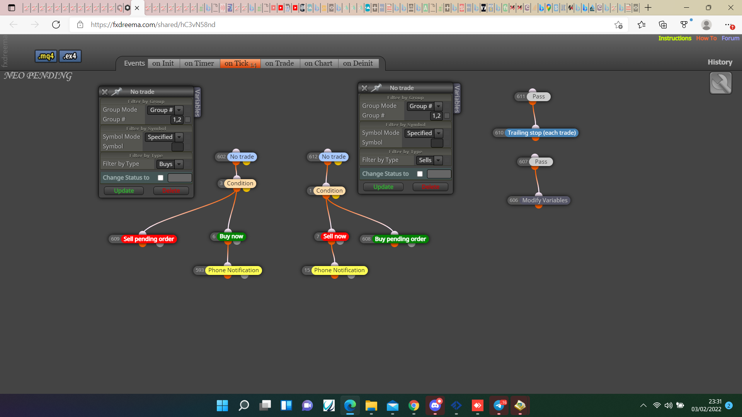Click the Change Status color swatch in right panel
This screenshot has height=417, width=742.
pos(439,174)
